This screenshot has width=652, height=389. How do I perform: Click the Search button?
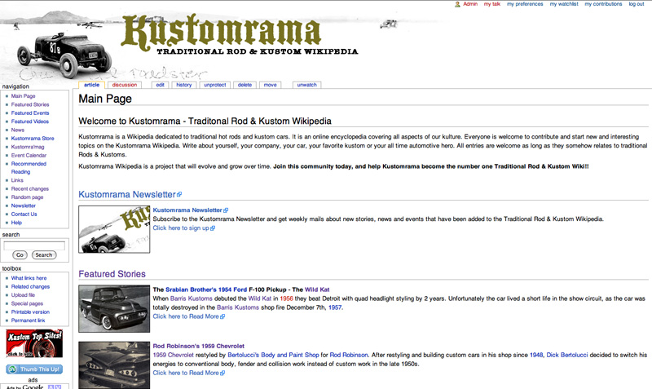pyautogui.click(x=44, y=255)
